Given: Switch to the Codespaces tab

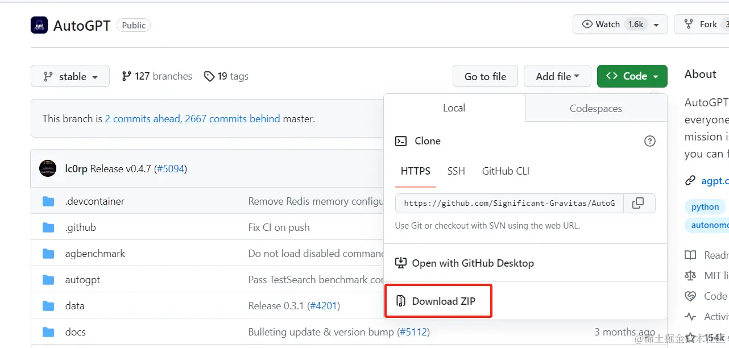Looking at the screenshot, I should pyautogui.click(x=596, y=108).
